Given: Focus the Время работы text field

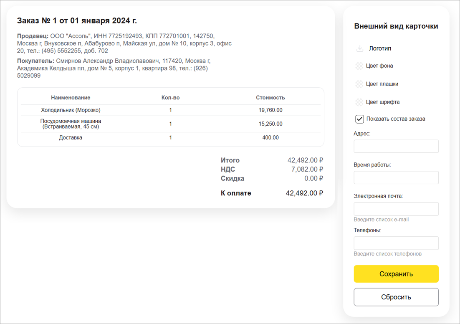Looking at the screenshot, I should coord(396,177).
